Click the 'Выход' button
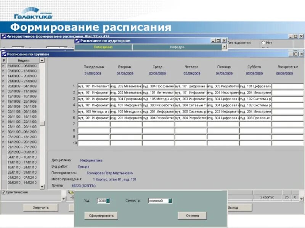Image resolution: width=305 pixels, height=228 pixels. [x=240, y=207]
